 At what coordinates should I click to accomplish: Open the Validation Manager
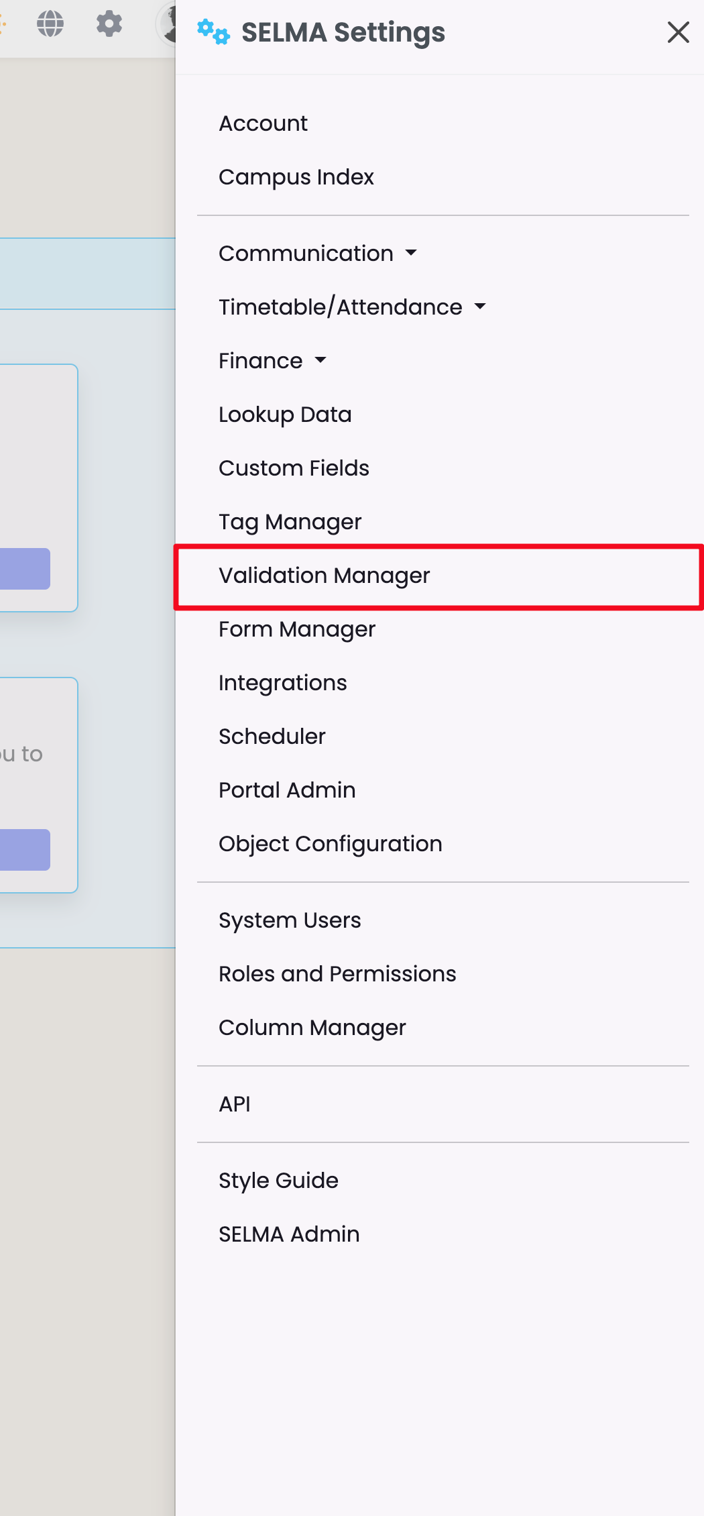click(324, 576)
